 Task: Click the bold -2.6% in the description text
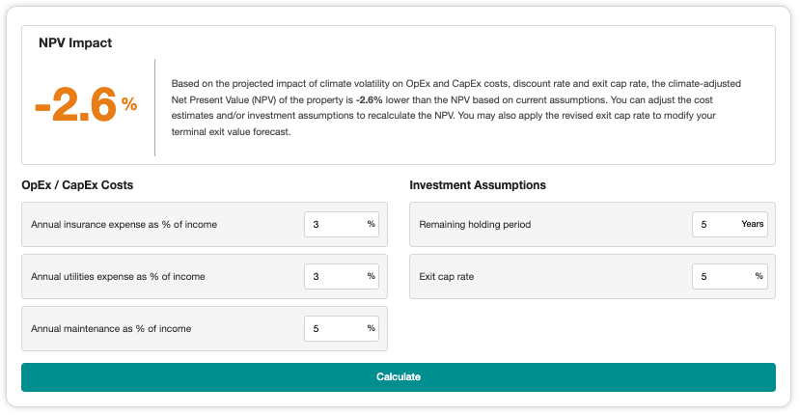pos(372,100)
